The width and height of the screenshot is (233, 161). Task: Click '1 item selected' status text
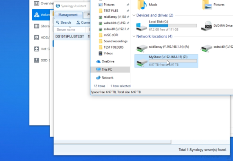[120, 86]
